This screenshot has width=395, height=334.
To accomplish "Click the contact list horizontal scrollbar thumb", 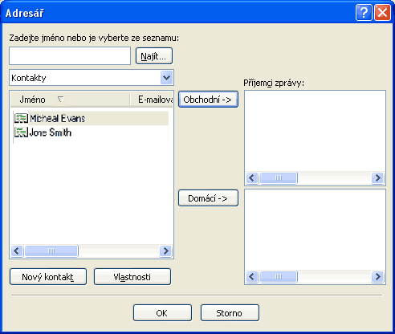I will coord(51,251).
